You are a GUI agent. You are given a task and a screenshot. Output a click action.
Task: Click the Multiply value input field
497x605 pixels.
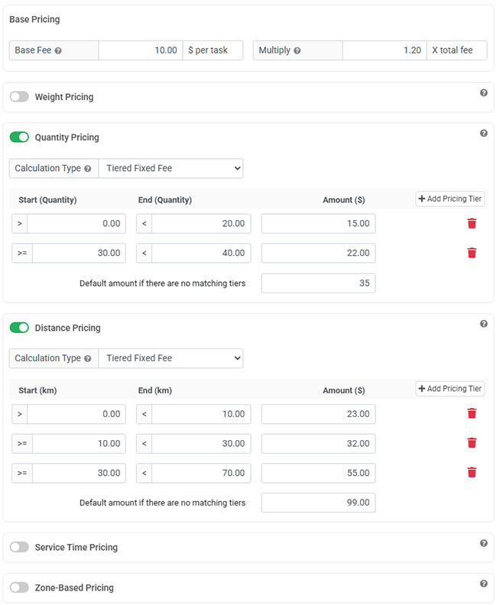point(384,50)
